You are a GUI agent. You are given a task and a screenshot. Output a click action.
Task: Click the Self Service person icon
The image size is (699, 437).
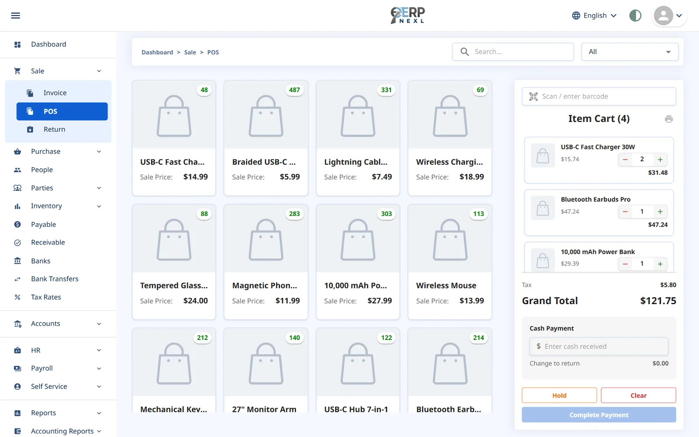(17, 387)
